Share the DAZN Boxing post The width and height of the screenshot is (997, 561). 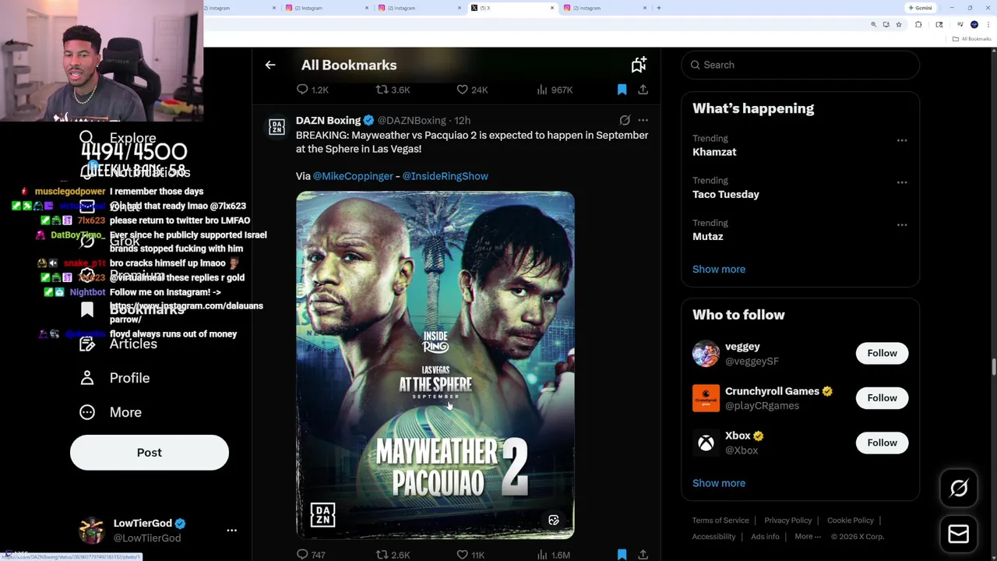click(x=643, y=555)
